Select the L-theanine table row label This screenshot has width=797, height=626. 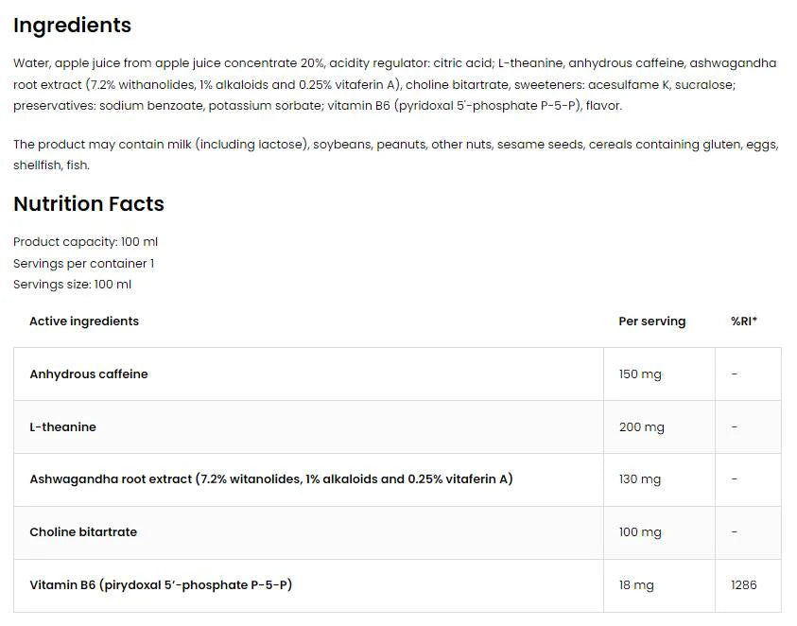tap(63, 427)
